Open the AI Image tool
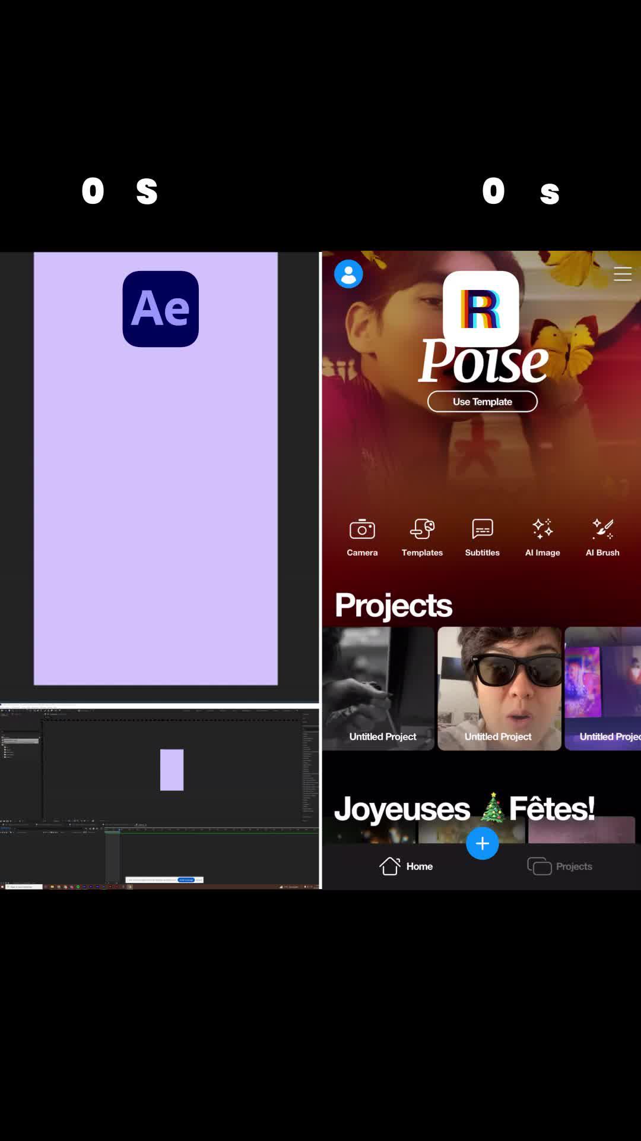The image size is (641, 1141). point(542,537)
